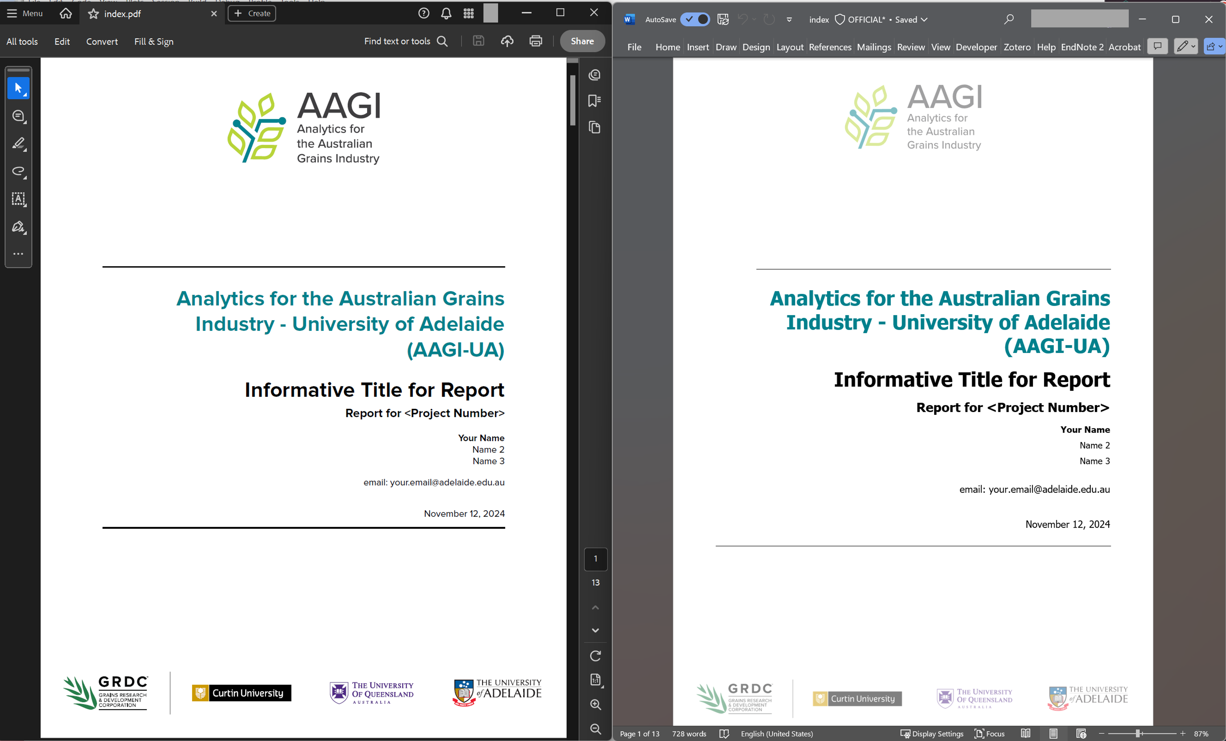Click the Word search magnifier icon
Screen dimensions: 1226x741
(1009, 19)
